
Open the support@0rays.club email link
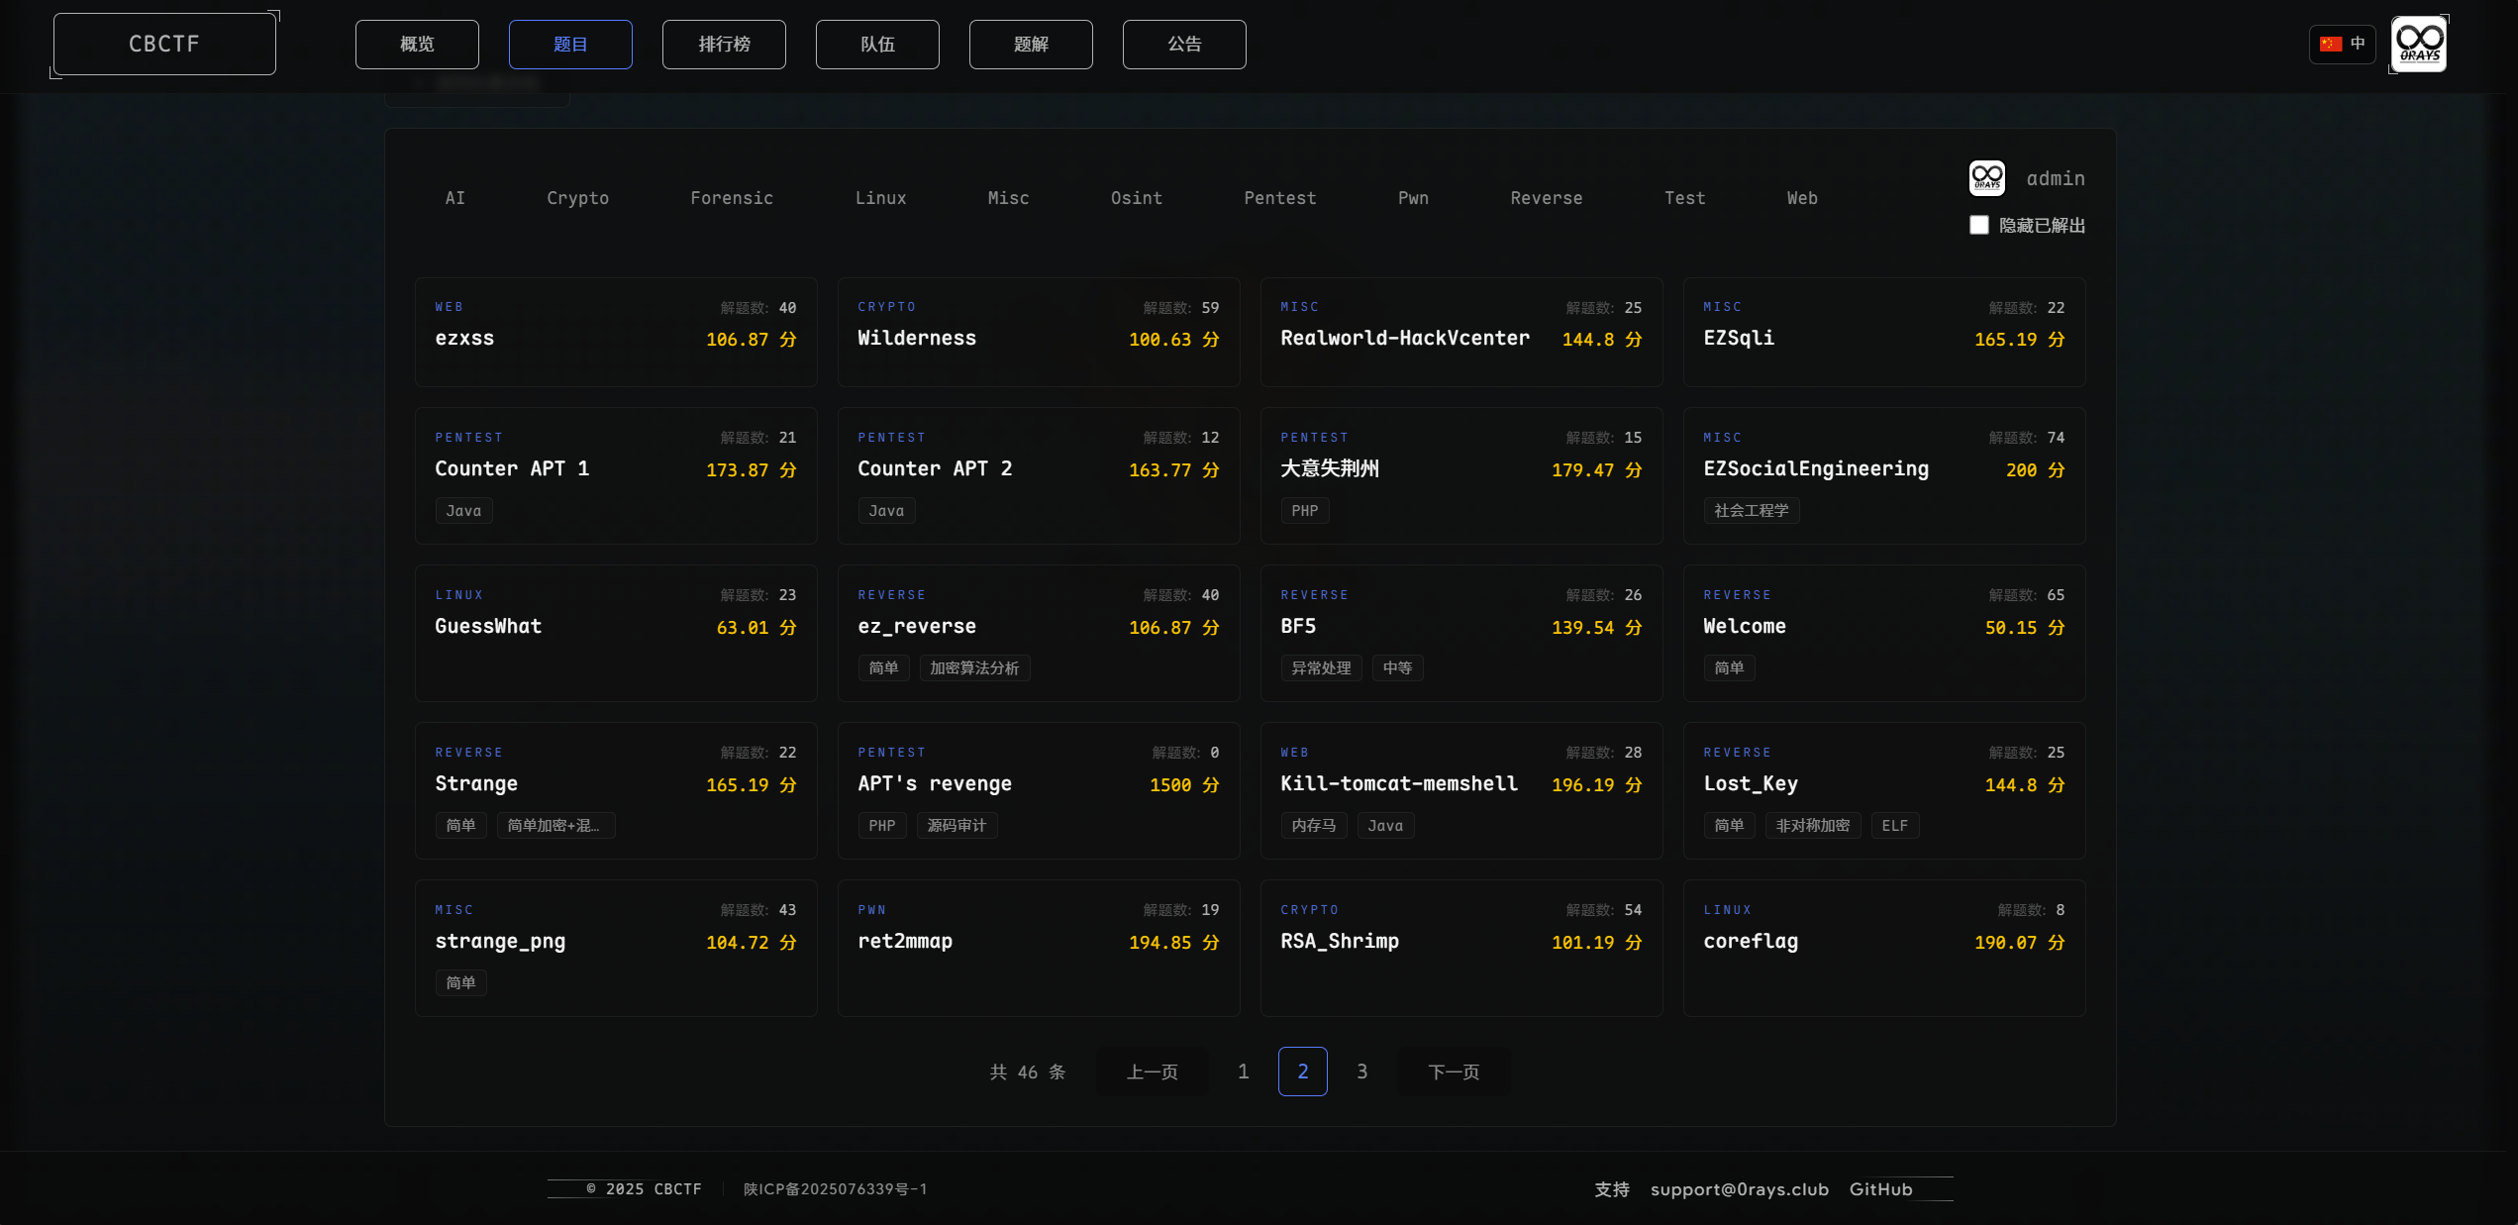pyautogui.click(x=1740, y=1189)
